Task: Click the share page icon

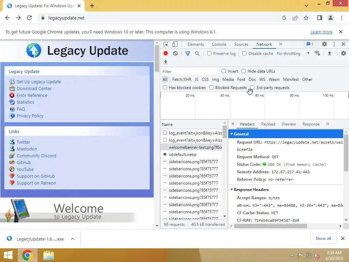Action: [295, 18]
